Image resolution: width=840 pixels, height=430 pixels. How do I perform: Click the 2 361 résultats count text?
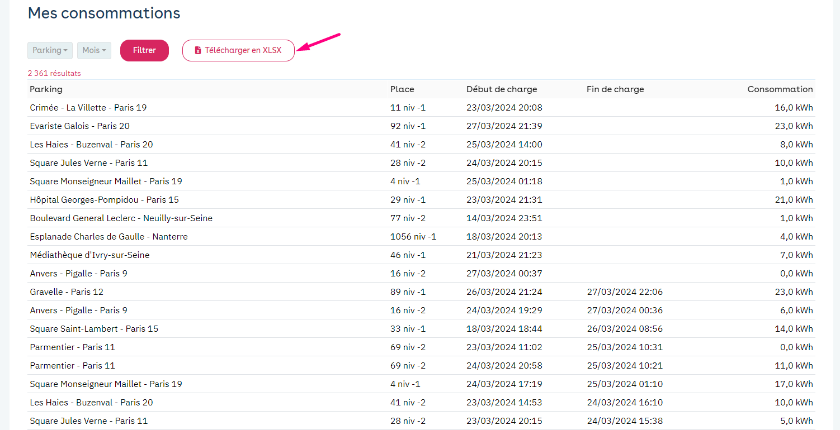pos(54,73)
